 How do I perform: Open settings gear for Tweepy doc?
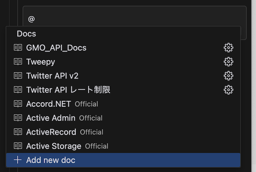(x=228, y=62)
